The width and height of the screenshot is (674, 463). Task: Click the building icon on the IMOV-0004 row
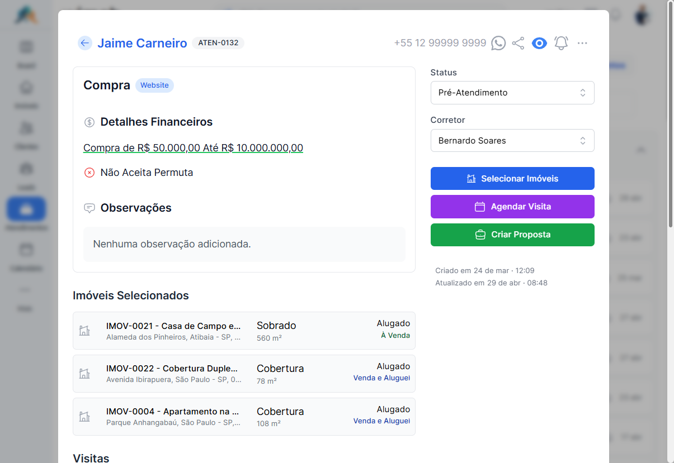click(x=84, y=417)
